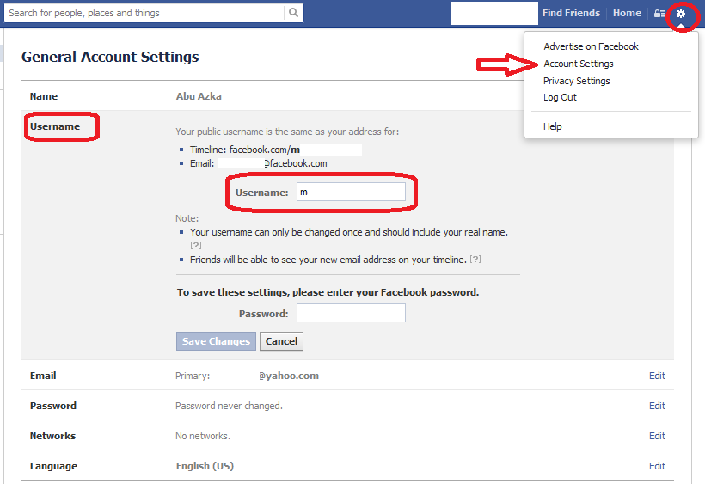
Task: Click the @yahoo.com primary email text
Action: click(x=289, y=376)
